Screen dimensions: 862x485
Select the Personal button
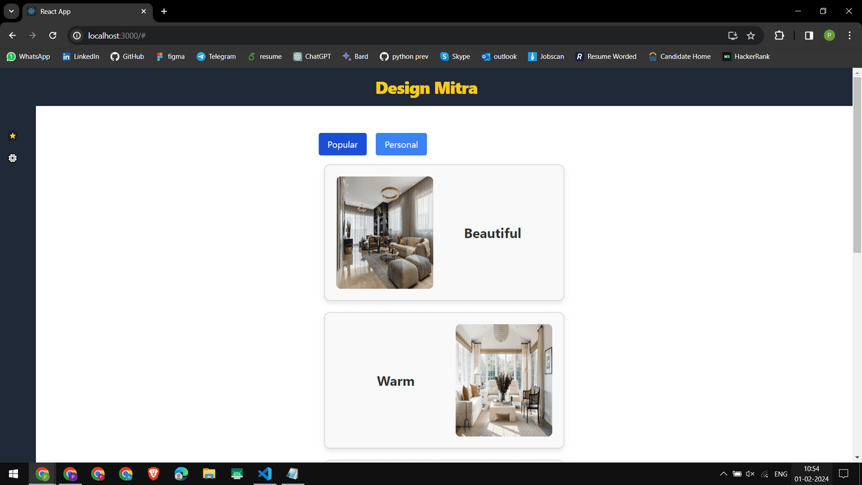click(x=401, y=144)
